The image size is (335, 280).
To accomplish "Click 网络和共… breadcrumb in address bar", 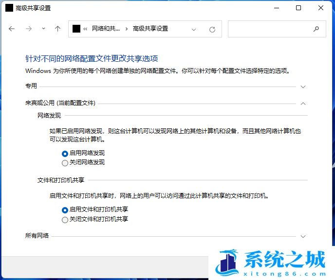I will click(x=105, y=29).
